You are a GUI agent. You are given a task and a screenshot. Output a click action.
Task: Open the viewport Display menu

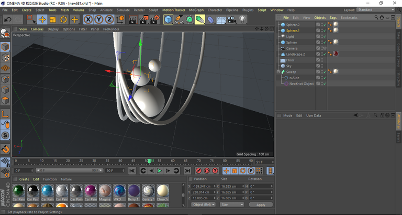click(x=53, y=29)
